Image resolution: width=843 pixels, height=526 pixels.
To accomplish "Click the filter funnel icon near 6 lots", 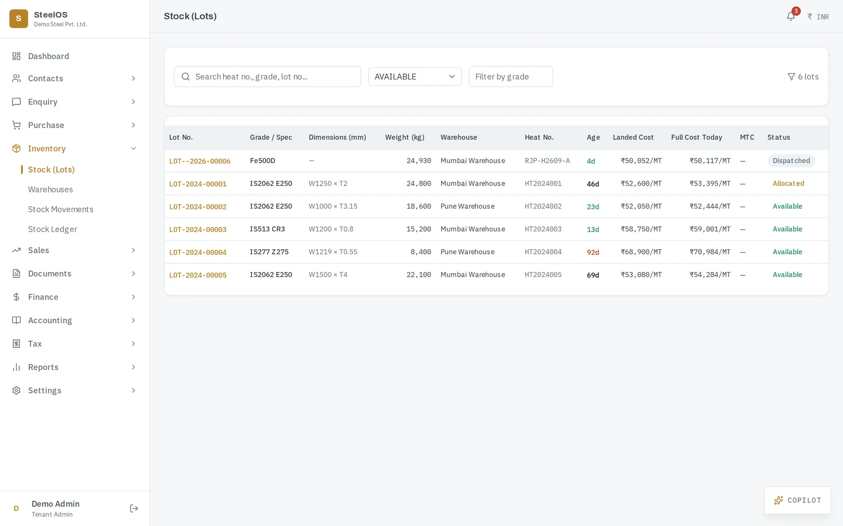I will point(791,77).
